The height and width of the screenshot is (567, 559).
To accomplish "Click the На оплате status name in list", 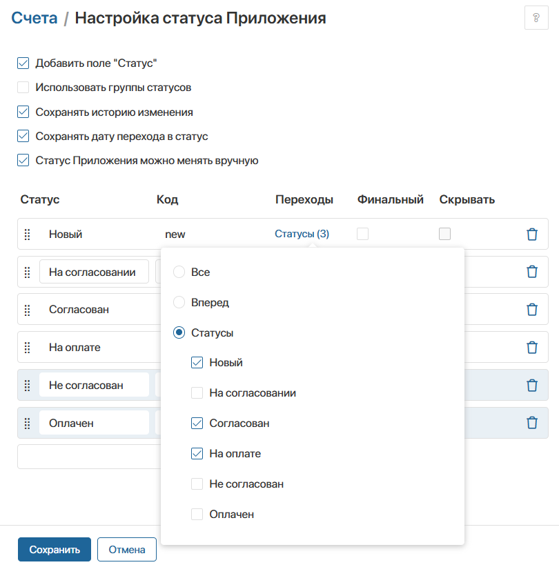I will click(75, 348).
